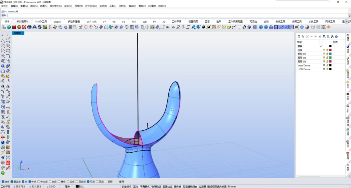This screenshot has height=188, width=351.
Task: Click the check mark tool in left toolbar
Action: pyautogui.click(x=8, y=117)
